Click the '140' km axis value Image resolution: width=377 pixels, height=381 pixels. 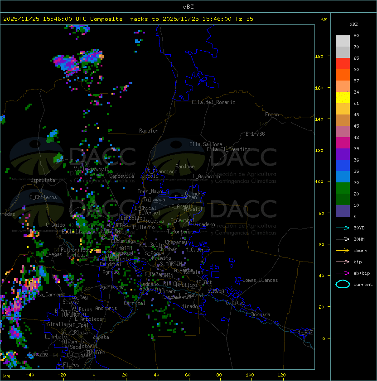point(319,119)
